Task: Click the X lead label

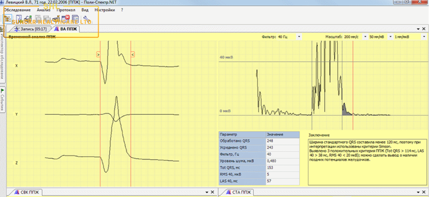Action: 16,66
